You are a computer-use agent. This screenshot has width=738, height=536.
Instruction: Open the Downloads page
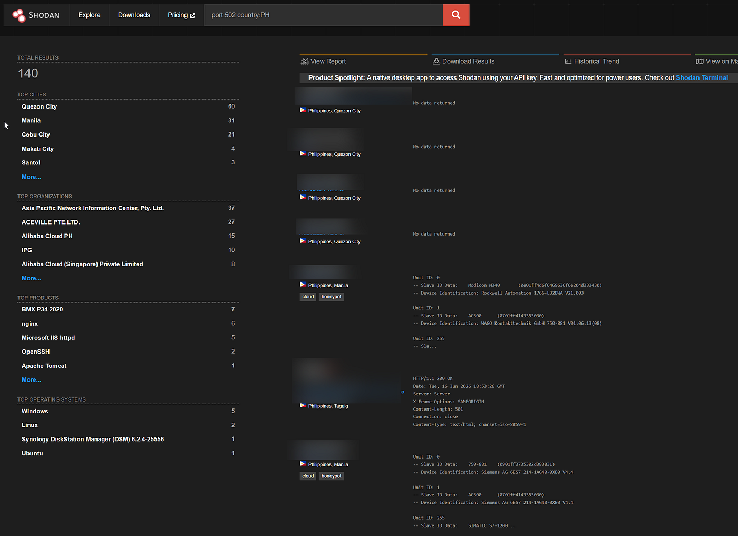pyautogui.click(x=134, y=15)
